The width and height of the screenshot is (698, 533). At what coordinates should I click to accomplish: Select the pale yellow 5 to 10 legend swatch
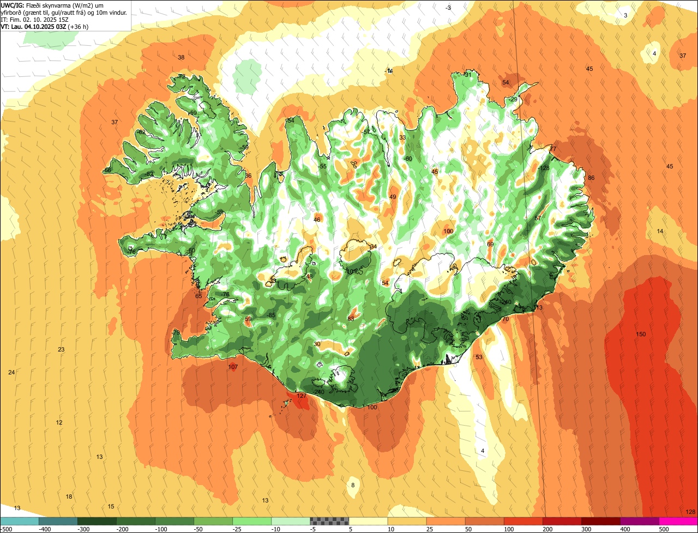pyautogui.click(x=368, y=521)
